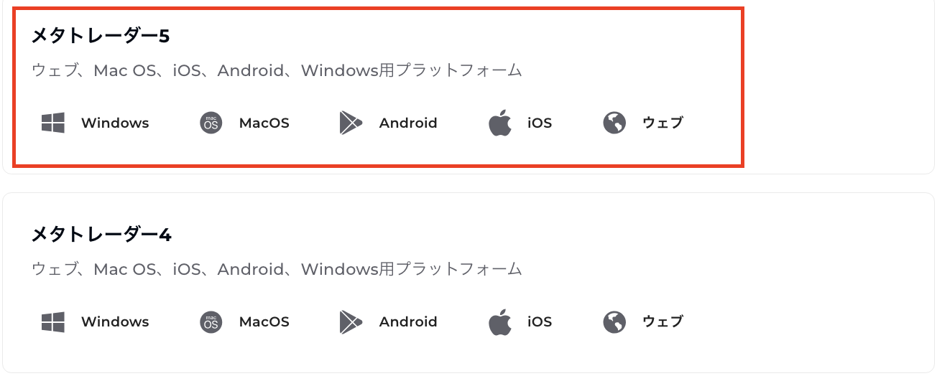Click the MacOS icon under メタトレーダー4
The image size is (937, 376).
tap(211, 321)
